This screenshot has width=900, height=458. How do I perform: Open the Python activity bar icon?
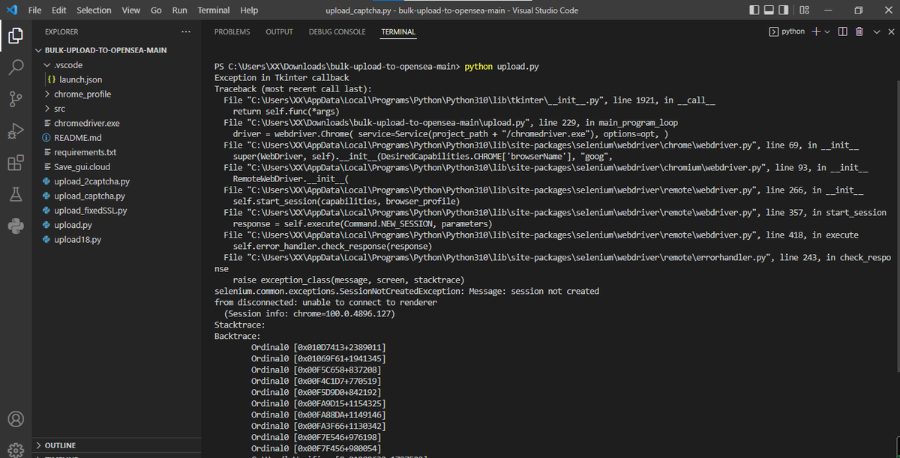tap(16, 226)
